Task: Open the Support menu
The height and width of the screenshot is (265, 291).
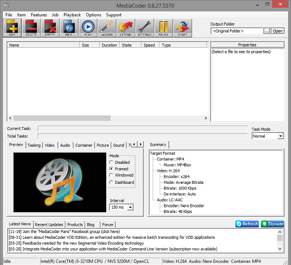Action: pyautogui.click(x=114, y=15)
